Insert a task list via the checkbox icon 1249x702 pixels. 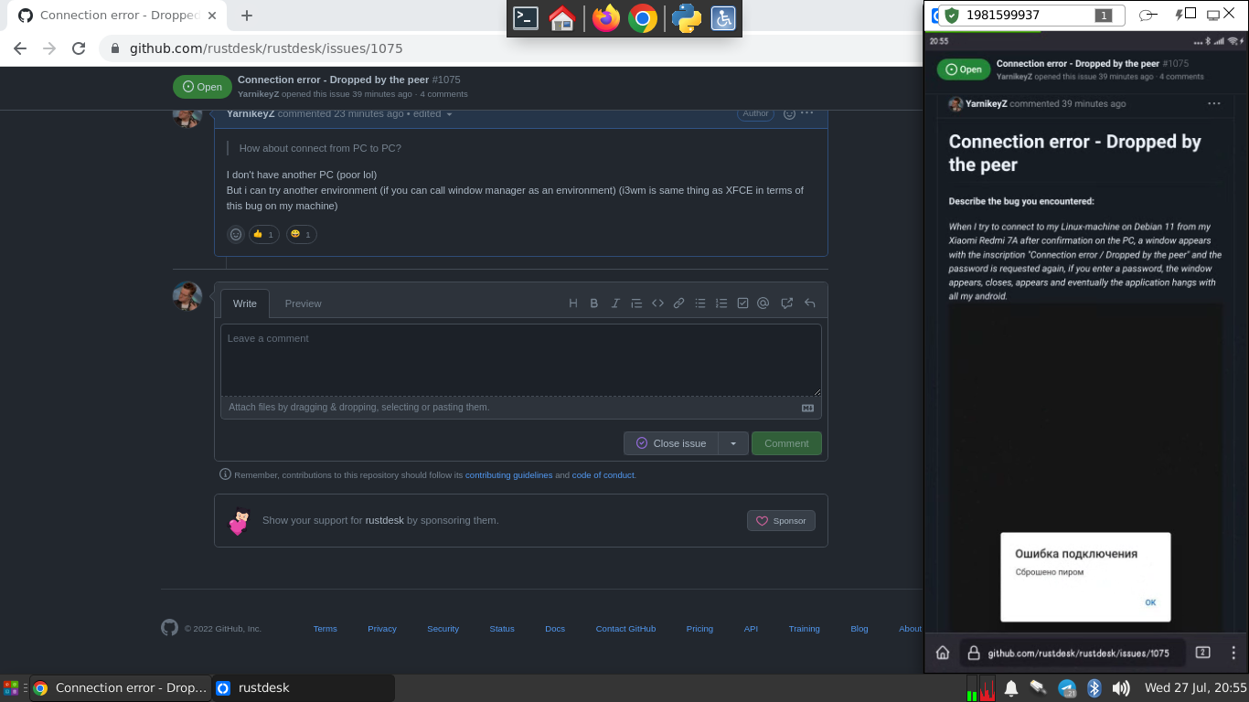[x=742, y=303]
